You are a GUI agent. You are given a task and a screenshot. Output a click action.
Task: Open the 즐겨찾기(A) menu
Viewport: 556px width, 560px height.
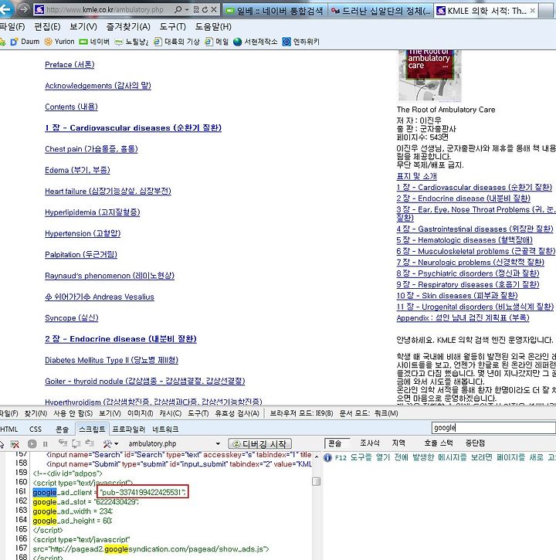[x=128, y=27]
